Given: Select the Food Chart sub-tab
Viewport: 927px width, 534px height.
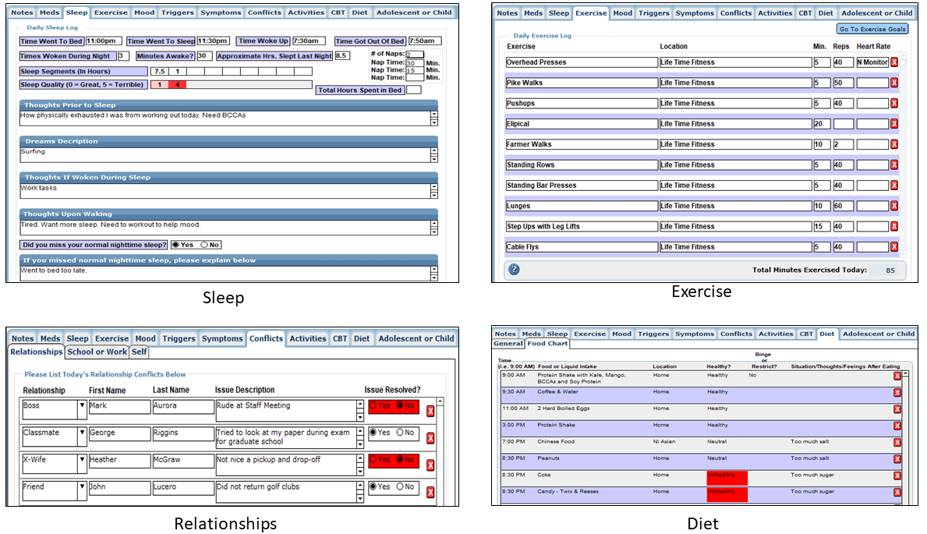Looking at the screenshot, I should pos(548,344).
